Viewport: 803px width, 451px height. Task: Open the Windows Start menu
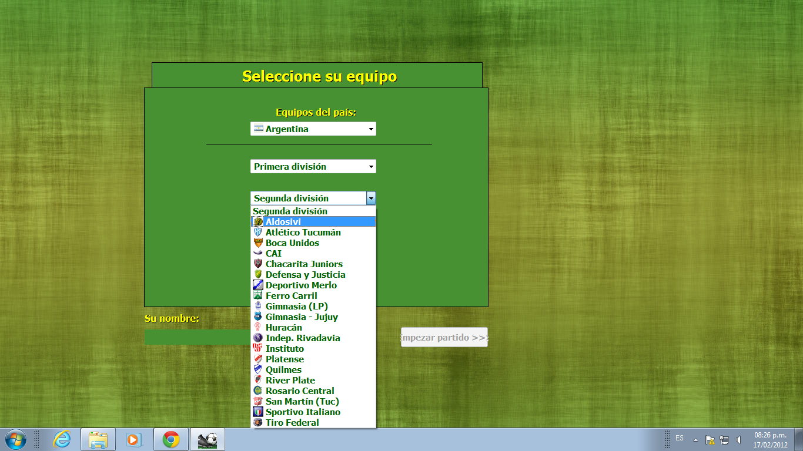[15, 439]
